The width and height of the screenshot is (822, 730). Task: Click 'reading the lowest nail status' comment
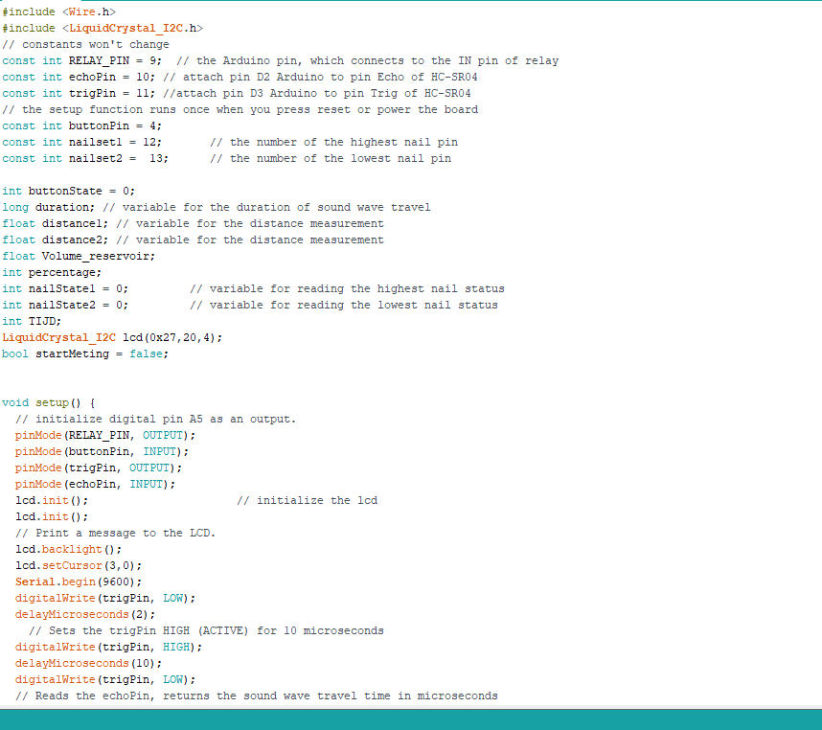[x=344, y=305]
